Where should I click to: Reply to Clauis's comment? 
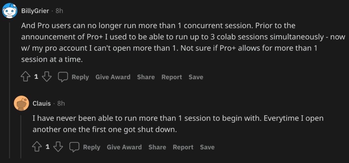(x=92, y=147)
